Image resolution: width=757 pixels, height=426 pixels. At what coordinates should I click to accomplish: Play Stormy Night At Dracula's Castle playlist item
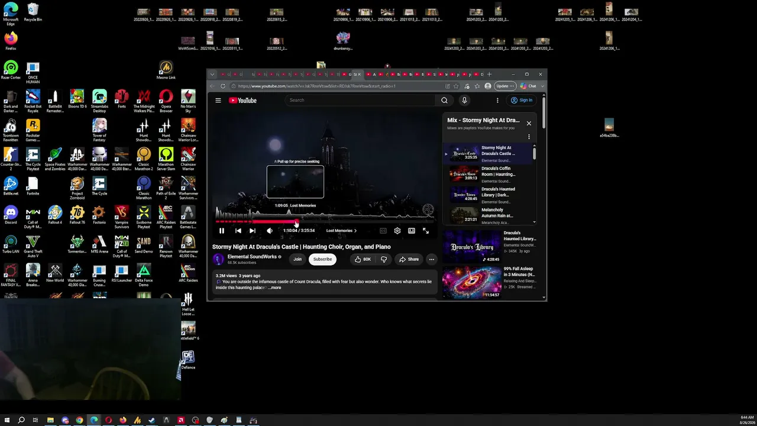490,154
